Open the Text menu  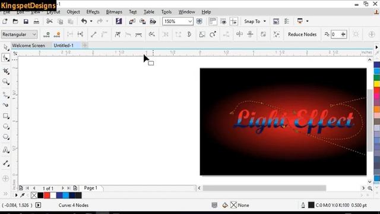(132, 12)
